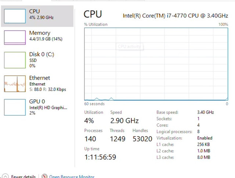Open the GPU 0 thumbnail graph
The width and height of the screenshot is (235, 178).
pos(15,107)
